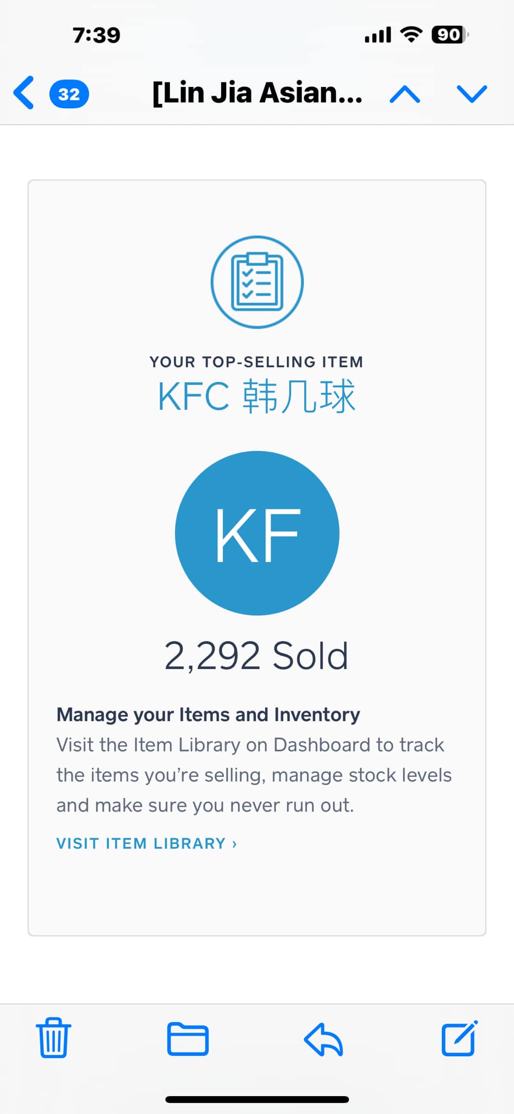Tap the 2,292 Sold text

coord(256,655)
